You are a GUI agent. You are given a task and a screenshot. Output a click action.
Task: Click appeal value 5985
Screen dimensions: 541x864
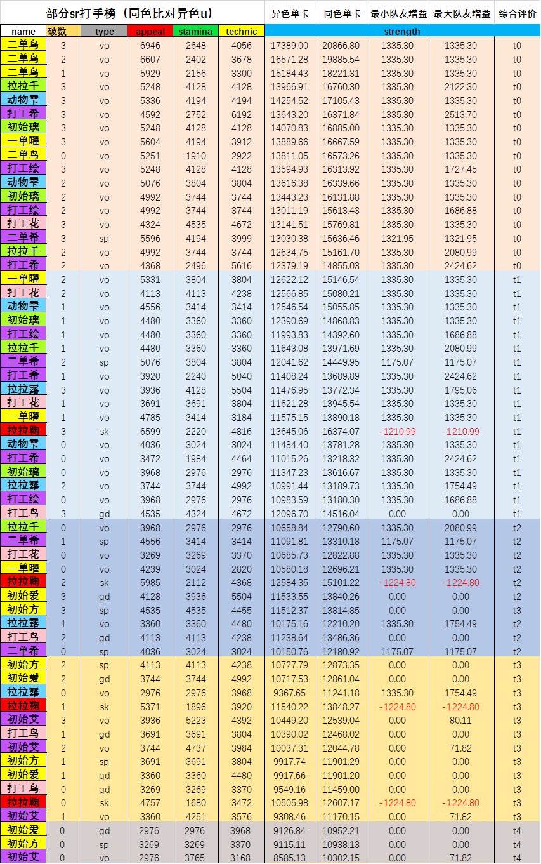click(x=150, y=582)
